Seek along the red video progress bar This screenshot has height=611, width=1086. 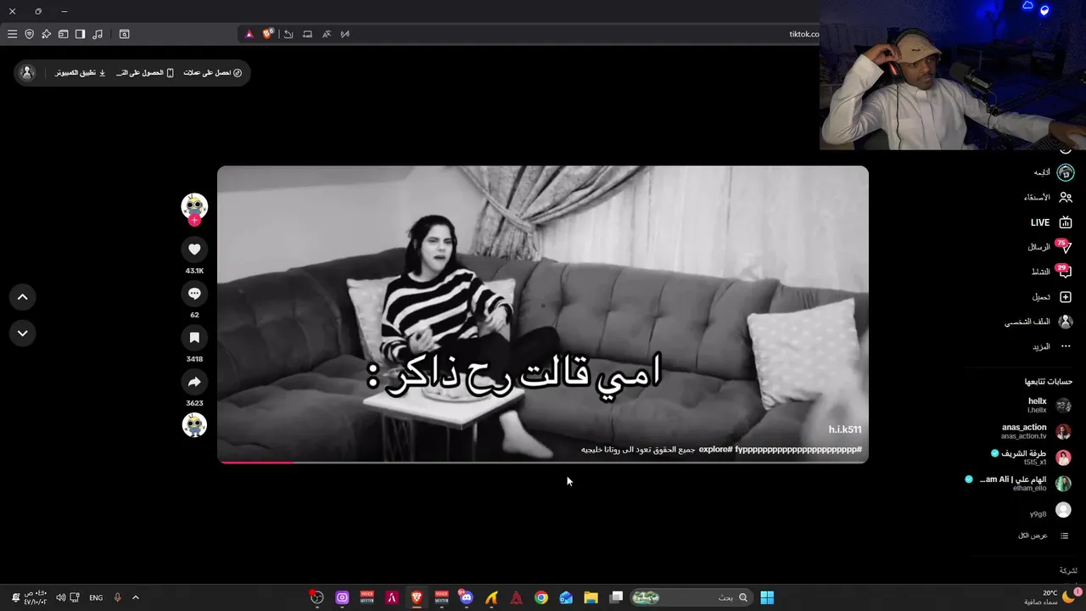pos(543,462)
